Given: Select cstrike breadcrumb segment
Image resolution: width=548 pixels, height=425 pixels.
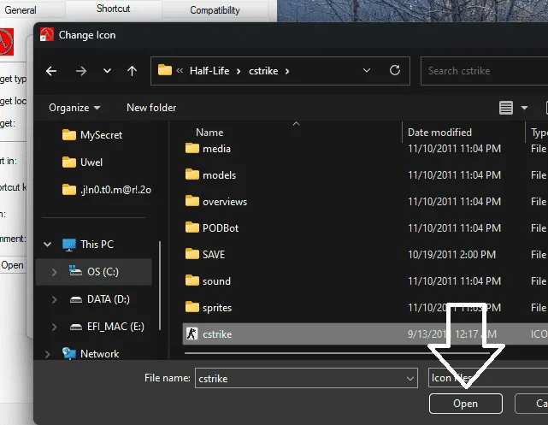Looking at the screenshot, I should (x=263, y=71).
